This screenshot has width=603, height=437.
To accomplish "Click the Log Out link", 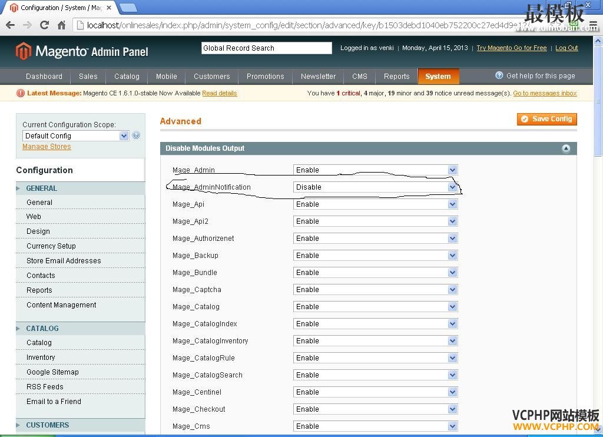I will pyautogui.click(x=566, y=48).
